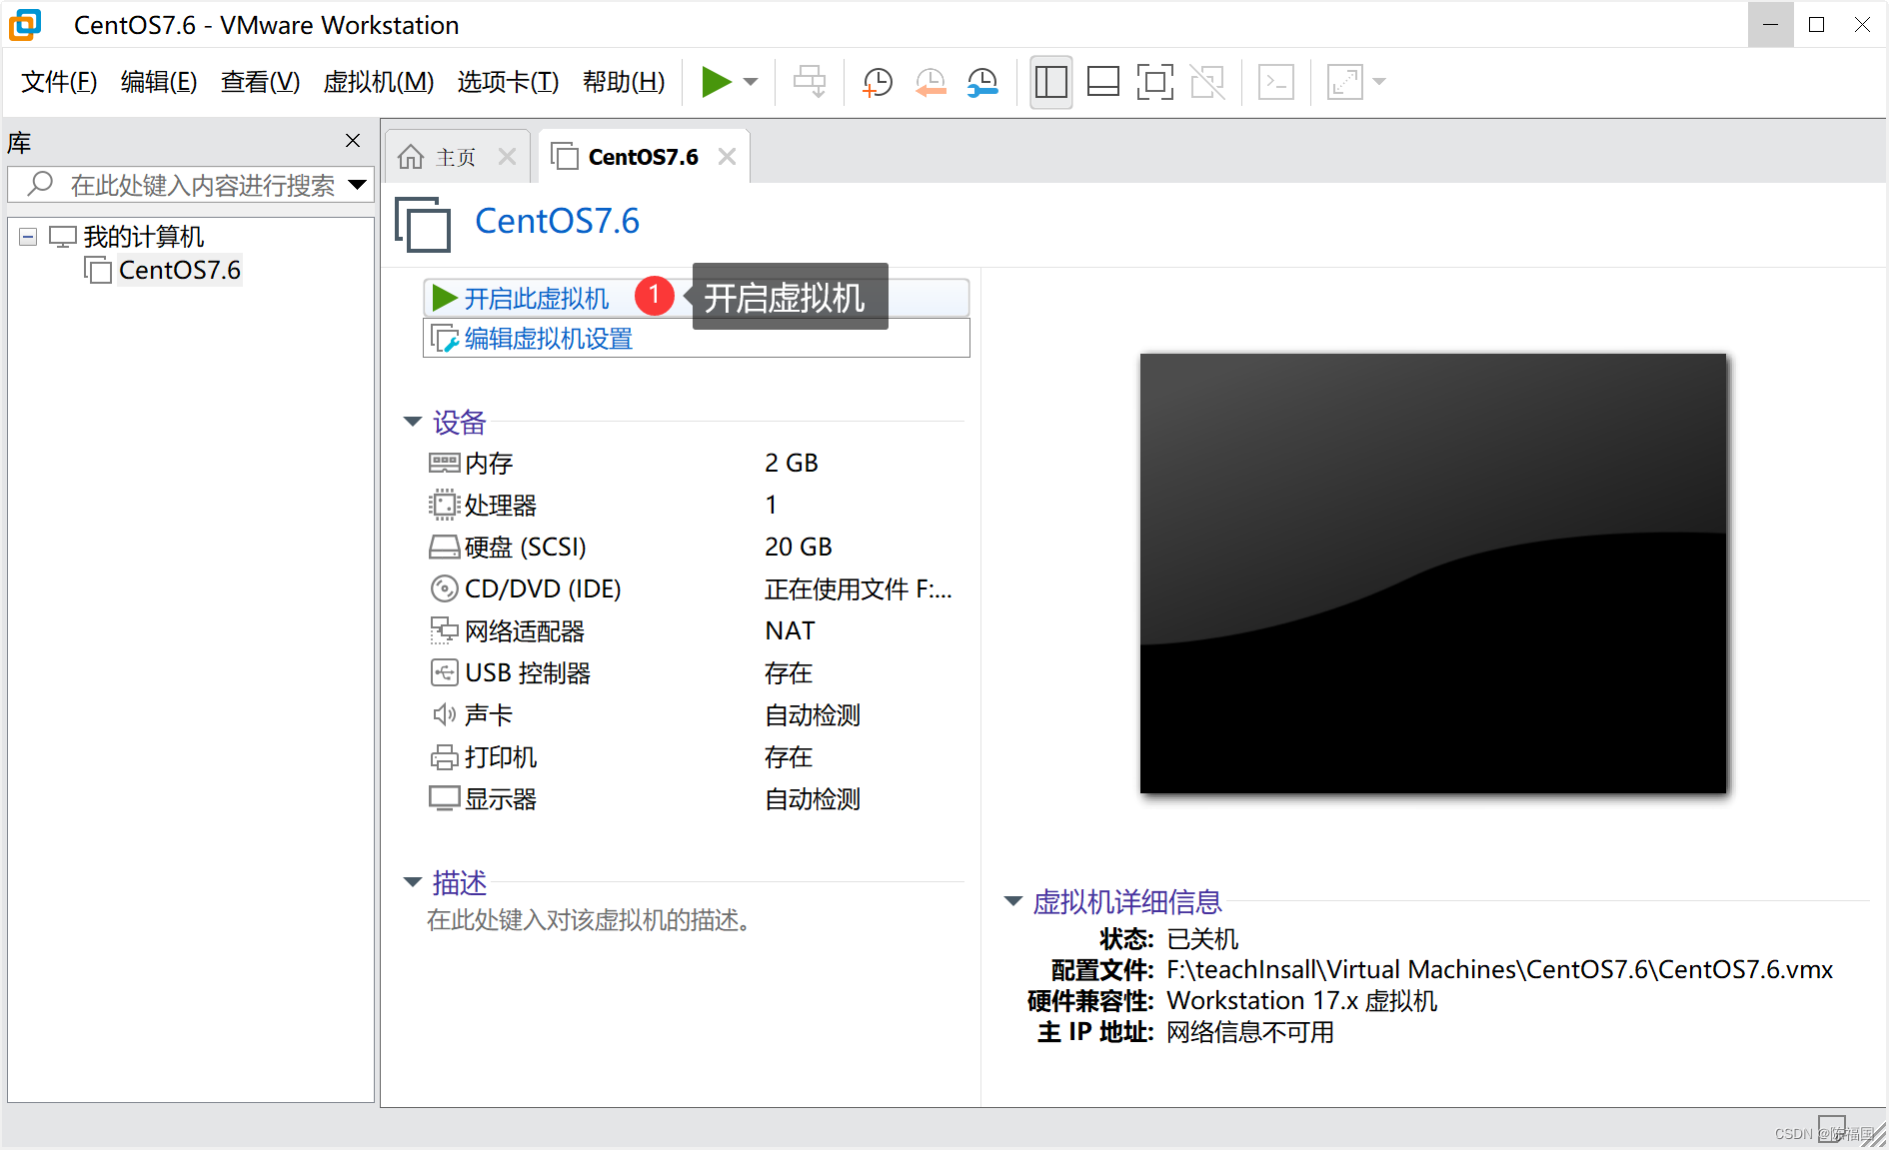Click the 网络信息不可用 IP address text

[x=1250, y=1032]
